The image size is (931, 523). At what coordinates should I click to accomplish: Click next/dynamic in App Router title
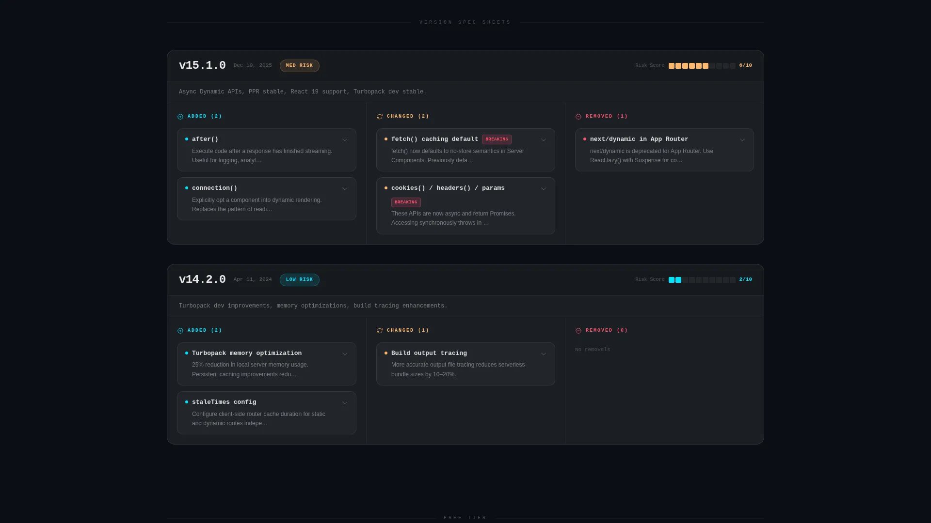[x=639, y=139]
